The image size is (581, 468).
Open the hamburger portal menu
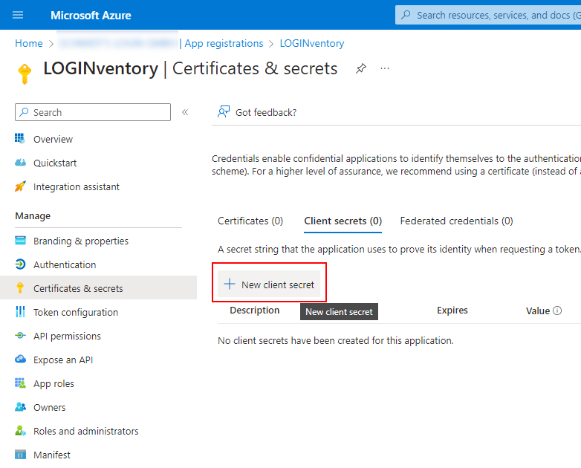[18, 15]
